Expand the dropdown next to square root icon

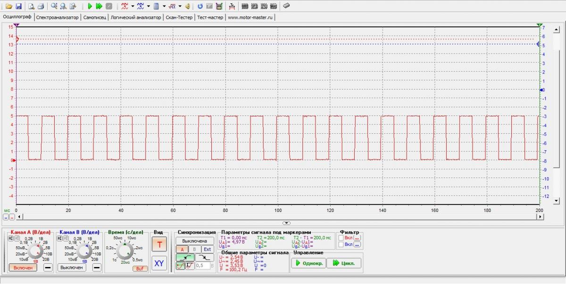[x=180, y=7]
